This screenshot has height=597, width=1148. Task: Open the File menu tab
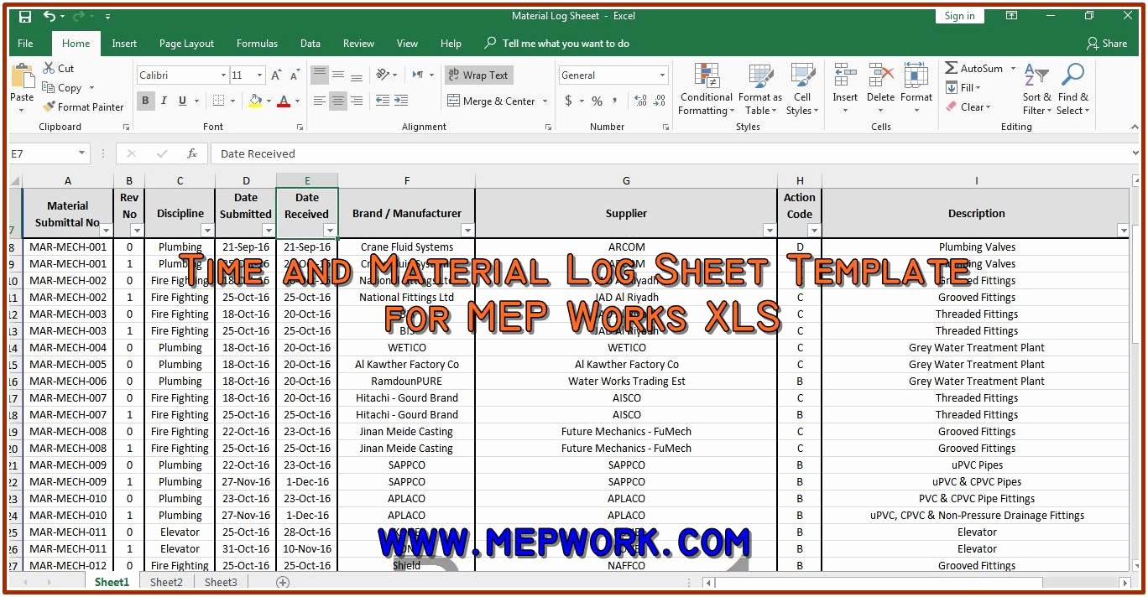coord(25,44)
